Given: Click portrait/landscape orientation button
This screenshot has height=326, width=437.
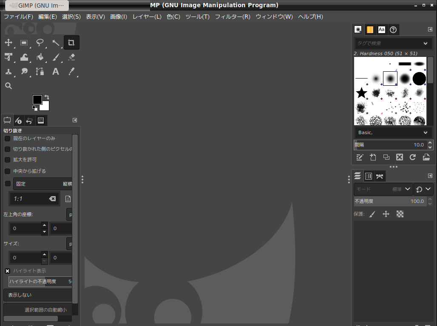Looking at the screenshot, I should tap(68, 199).
